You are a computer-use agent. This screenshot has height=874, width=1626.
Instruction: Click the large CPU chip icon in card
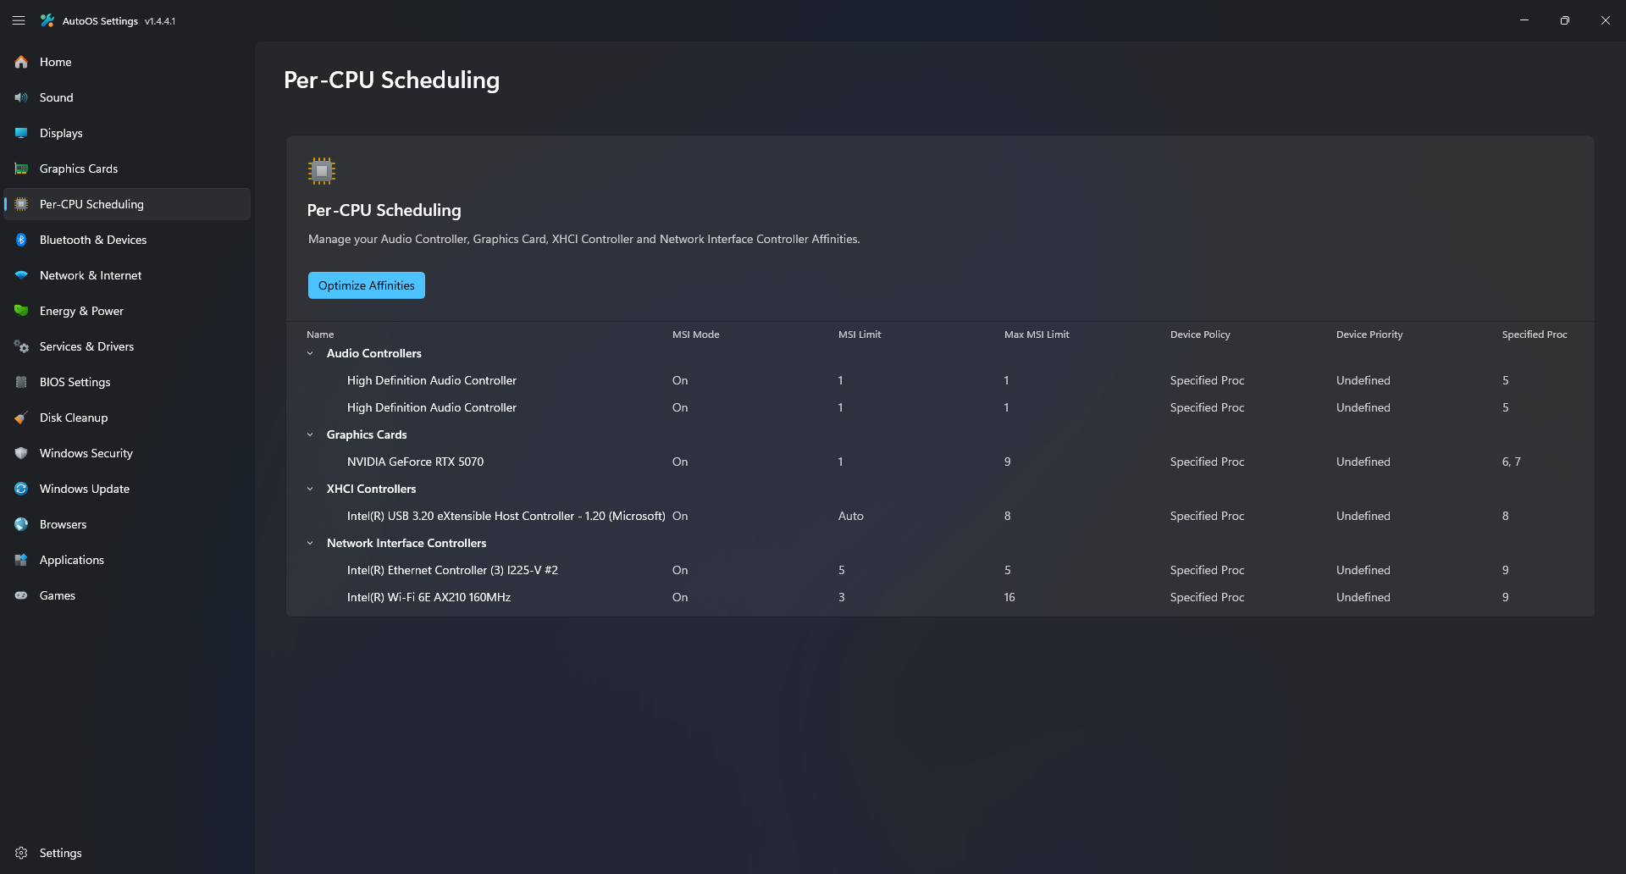pos(322,171)
